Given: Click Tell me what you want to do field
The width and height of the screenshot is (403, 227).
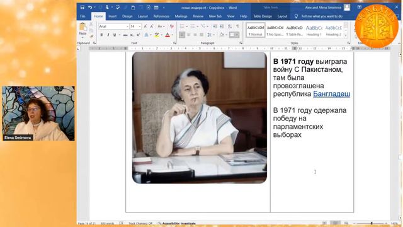Looking at the screenshot, I should point(322,16).
